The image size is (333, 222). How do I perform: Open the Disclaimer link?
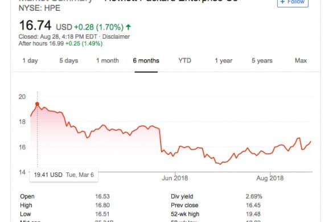pos(116,36)
